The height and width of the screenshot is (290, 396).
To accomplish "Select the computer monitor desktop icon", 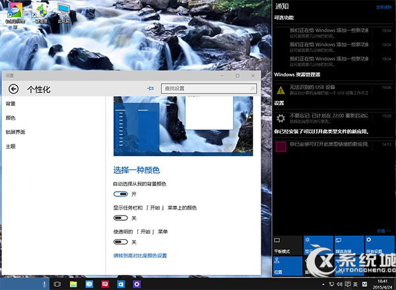I will (x=63, y=13).
